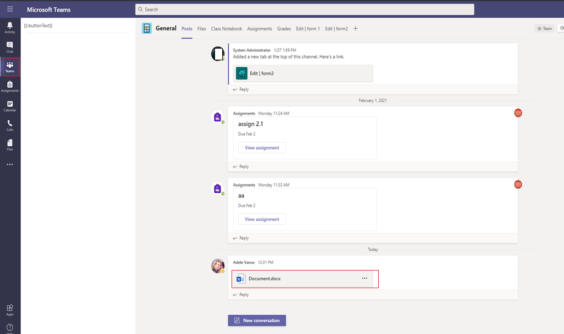The image size is (564, 334).
Task: Open Document.docx more options ellipsis
Action: [364, 278]
